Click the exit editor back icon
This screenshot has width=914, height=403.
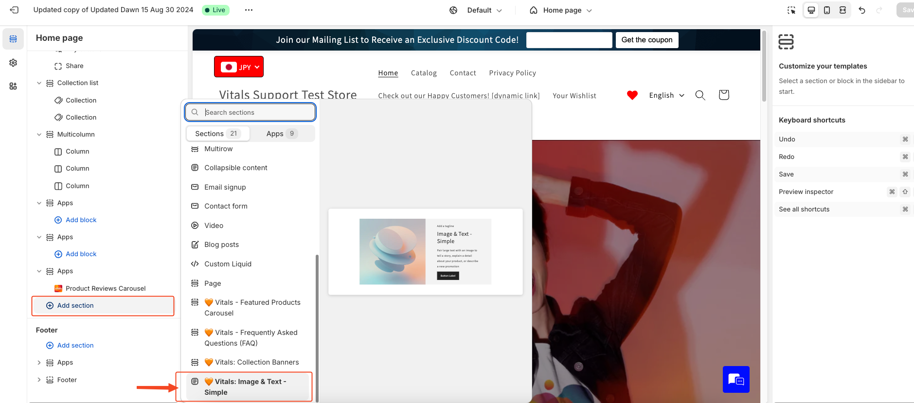pos(14,10)
